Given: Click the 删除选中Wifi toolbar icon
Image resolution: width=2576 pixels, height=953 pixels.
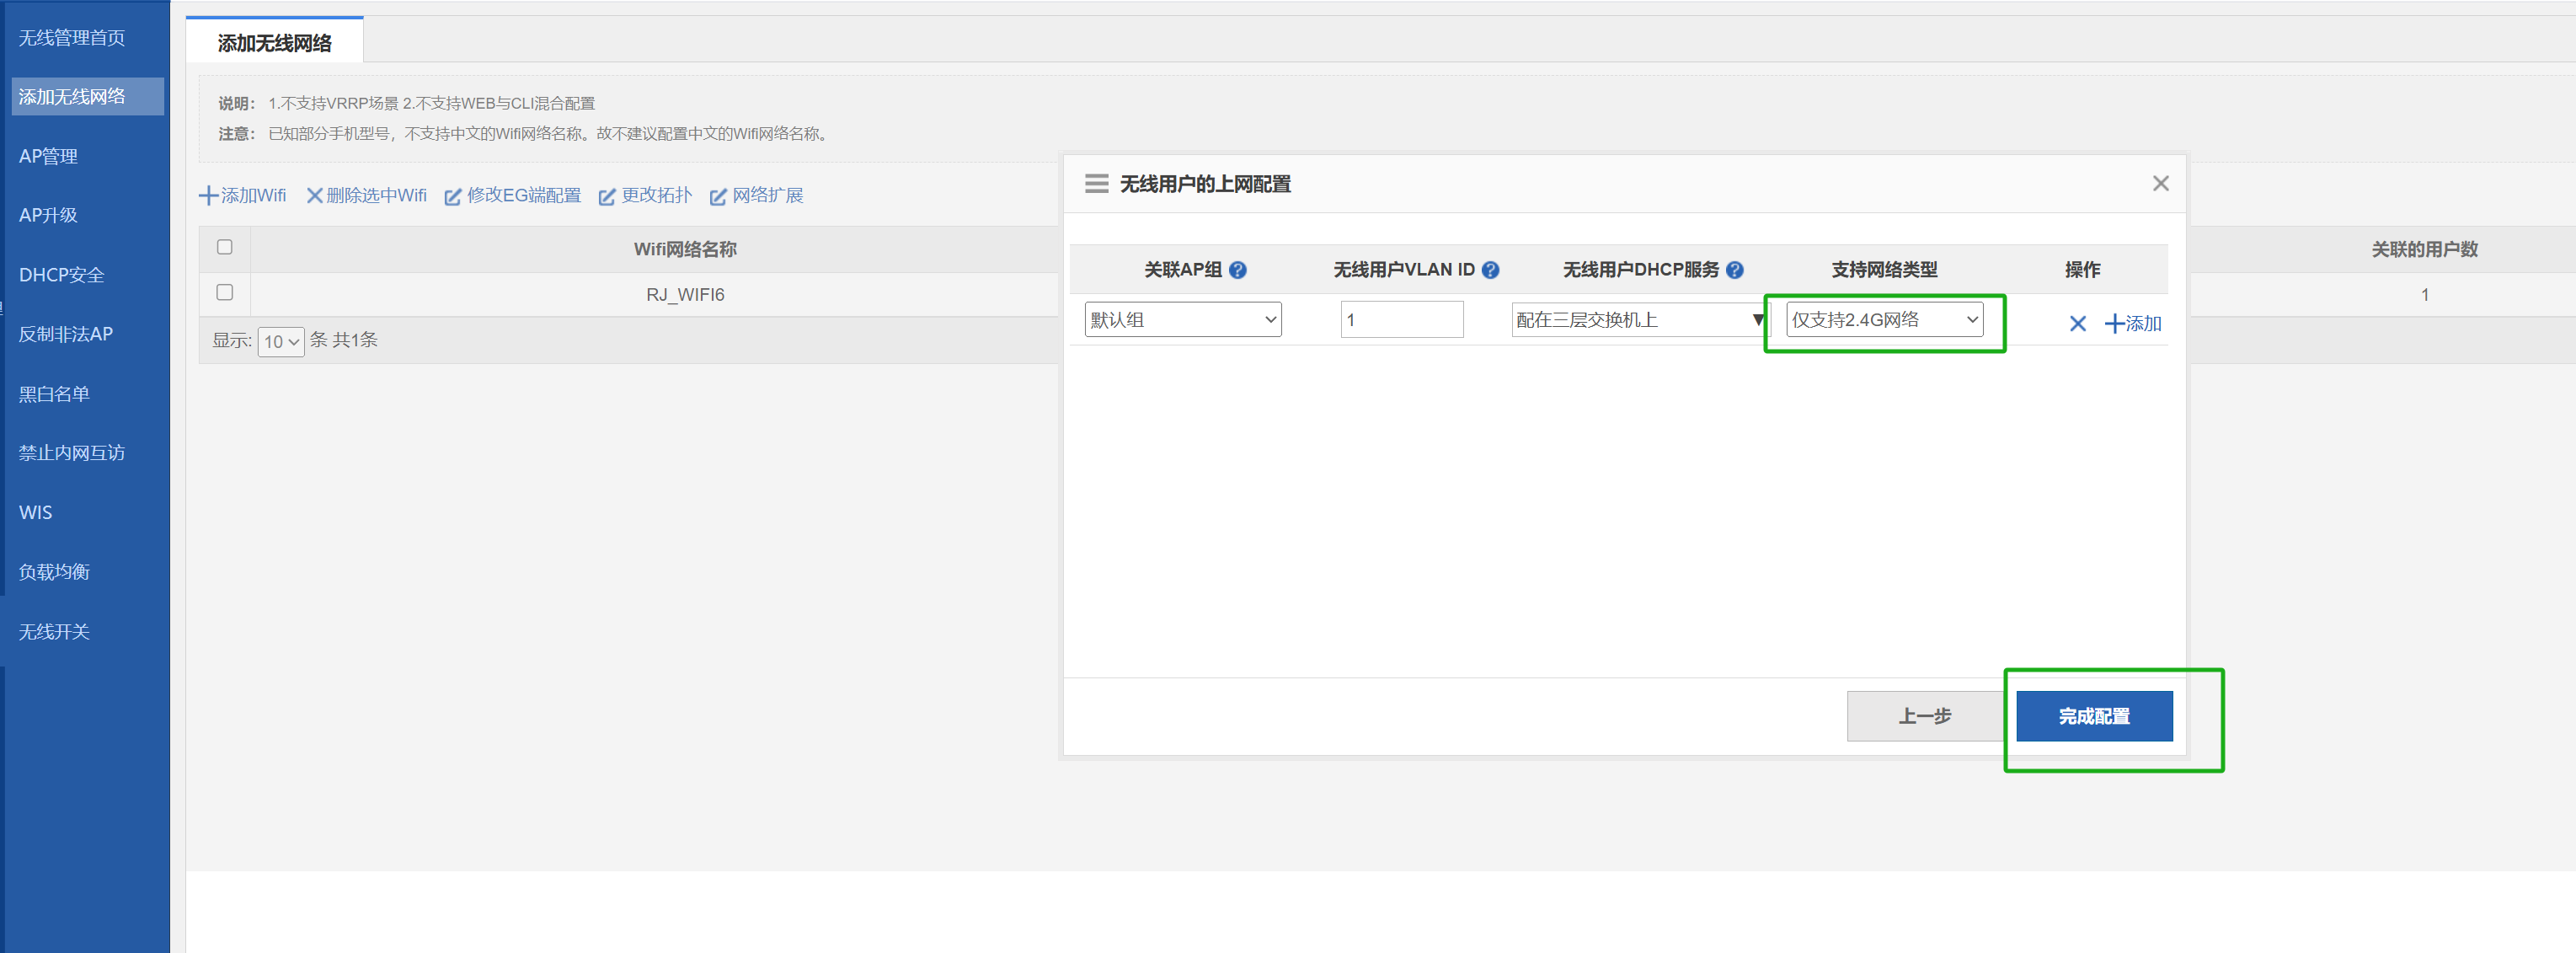Looking at the screenshot, I should point(314,196).
